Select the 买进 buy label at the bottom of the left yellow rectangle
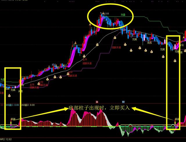This screenshot has height=142, width=186. [20, 91]
